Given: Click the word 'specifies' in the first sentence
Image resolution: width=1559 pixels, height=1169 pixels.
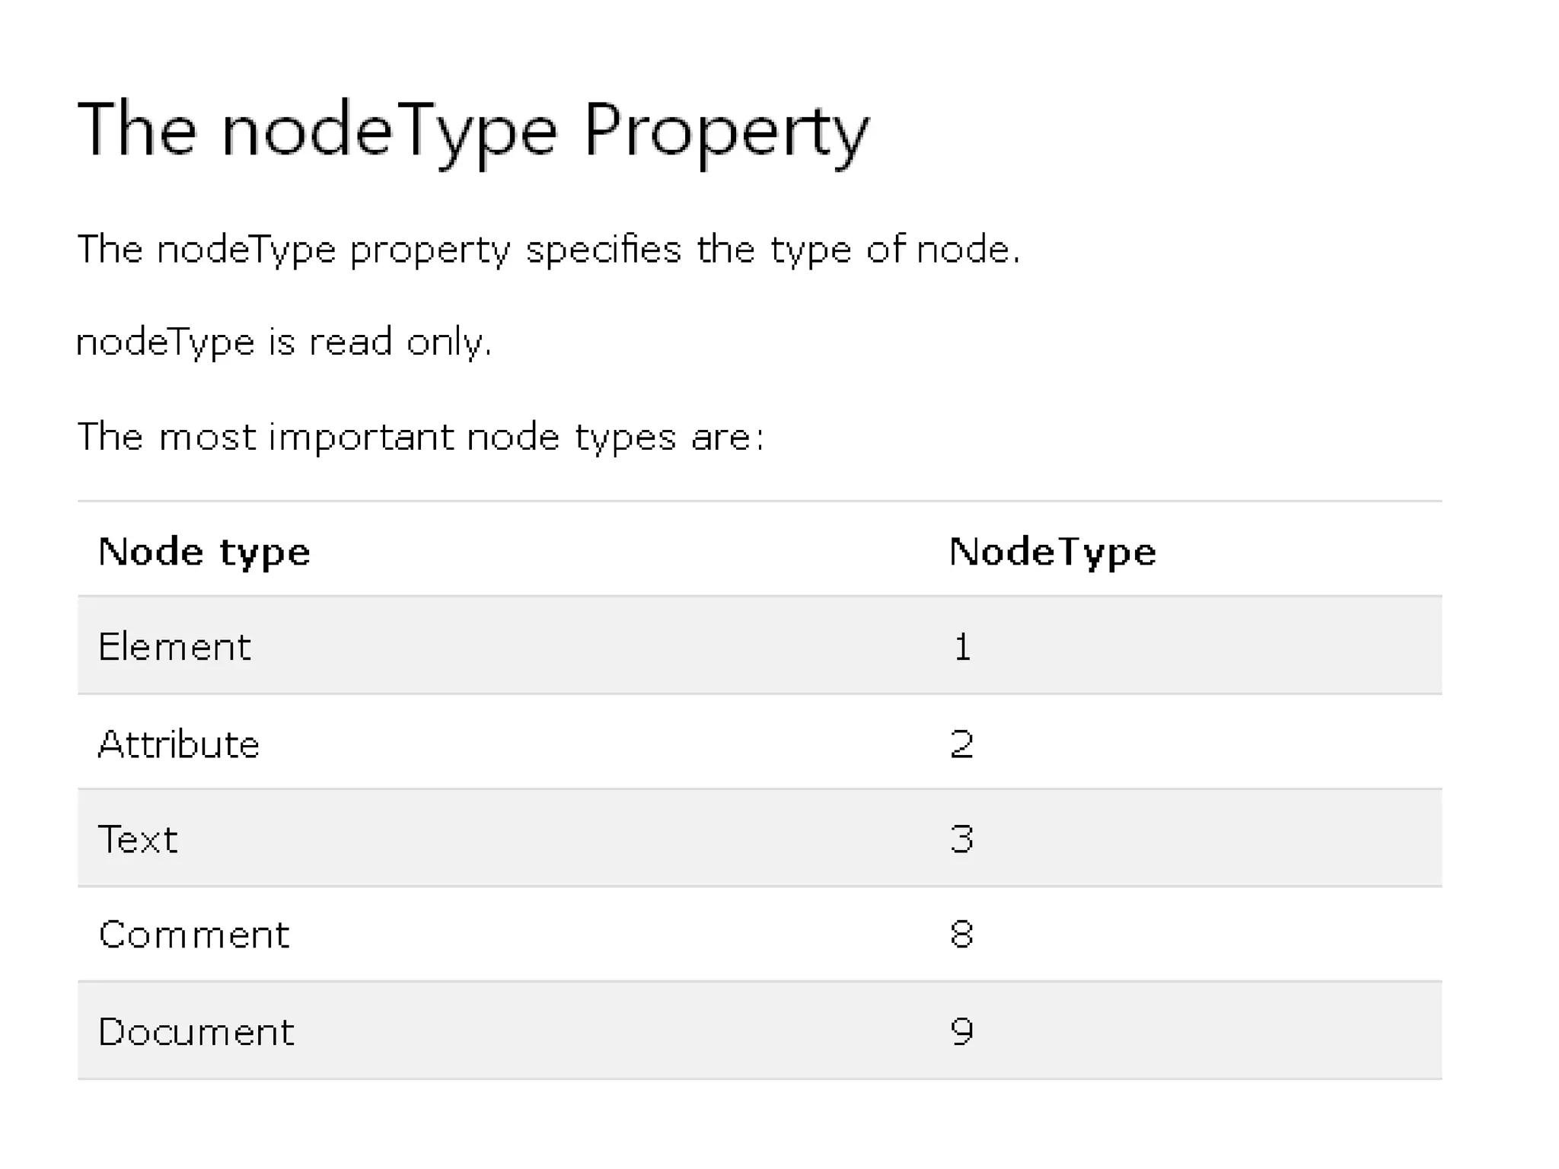Looking at the screenshot, I should tap(603, 250).
